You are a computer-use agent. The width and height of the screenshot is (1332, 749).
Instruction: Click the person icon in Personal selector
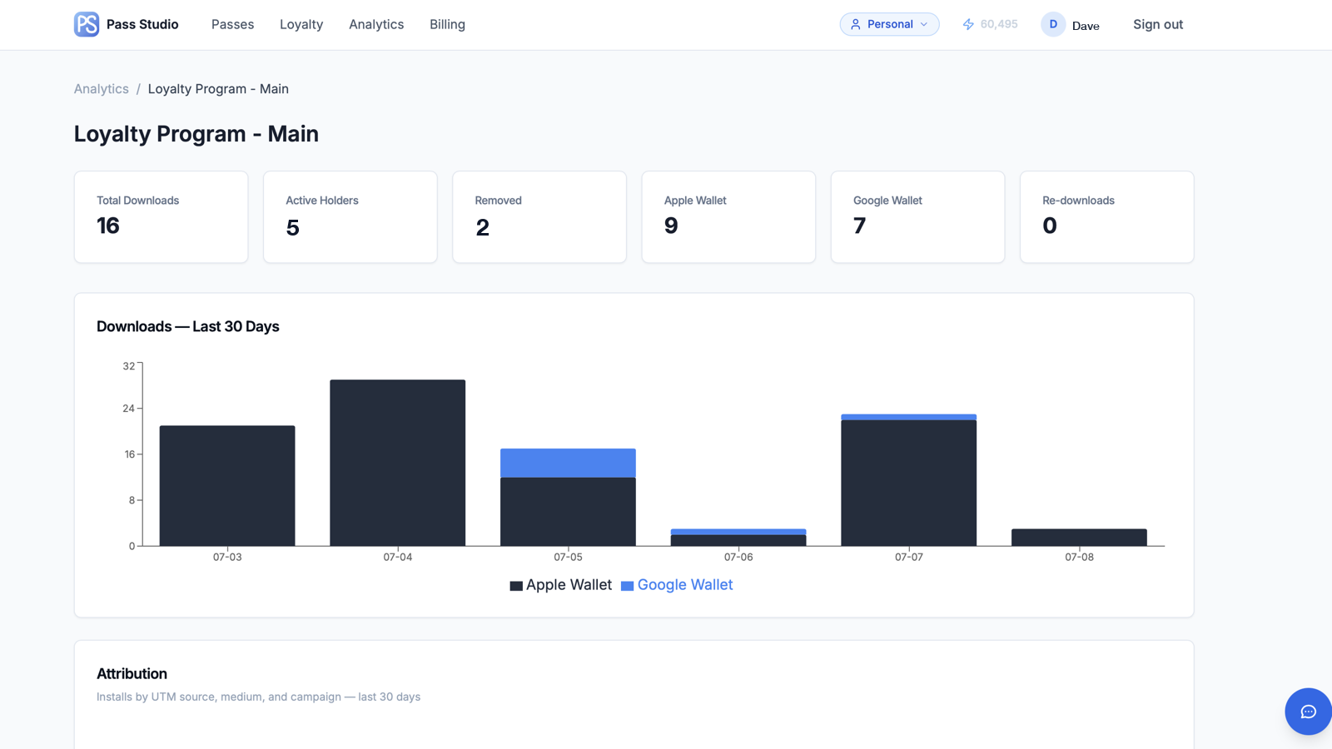855,24
